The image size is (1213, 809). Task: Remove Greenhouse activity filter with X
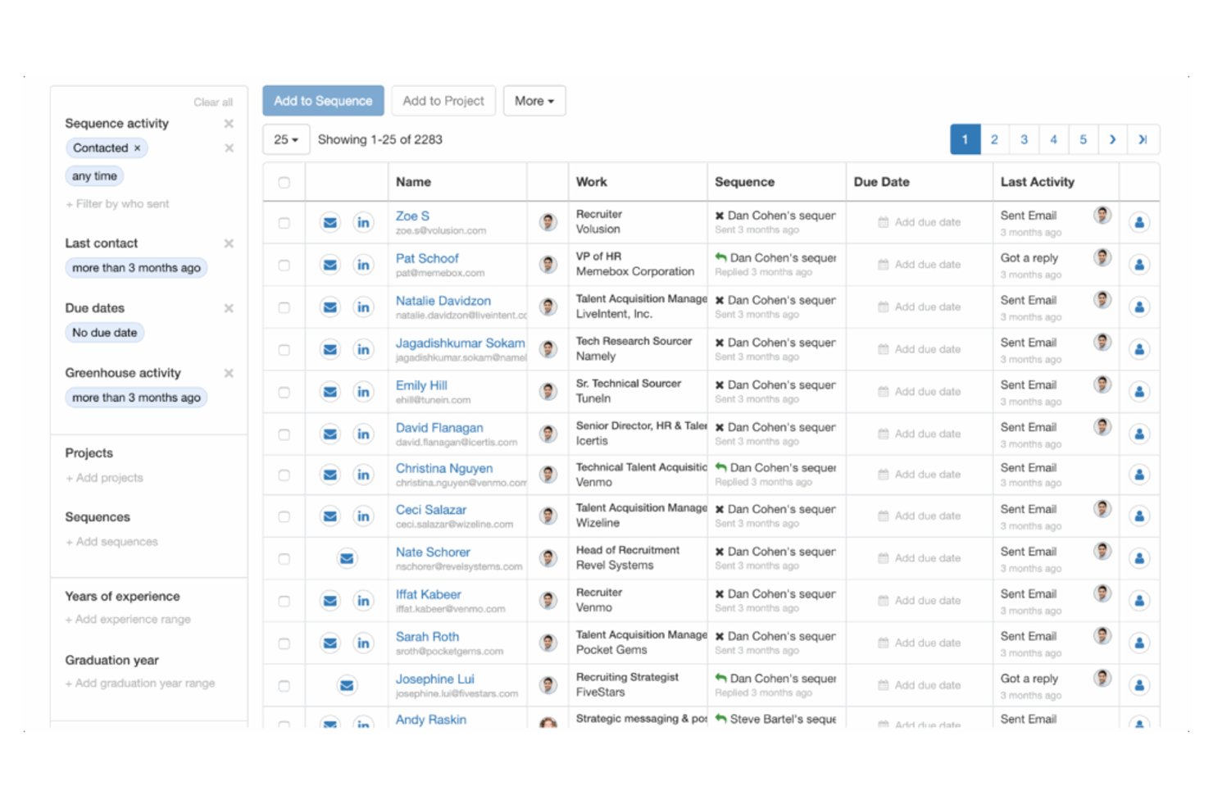(x=229, y=373)
